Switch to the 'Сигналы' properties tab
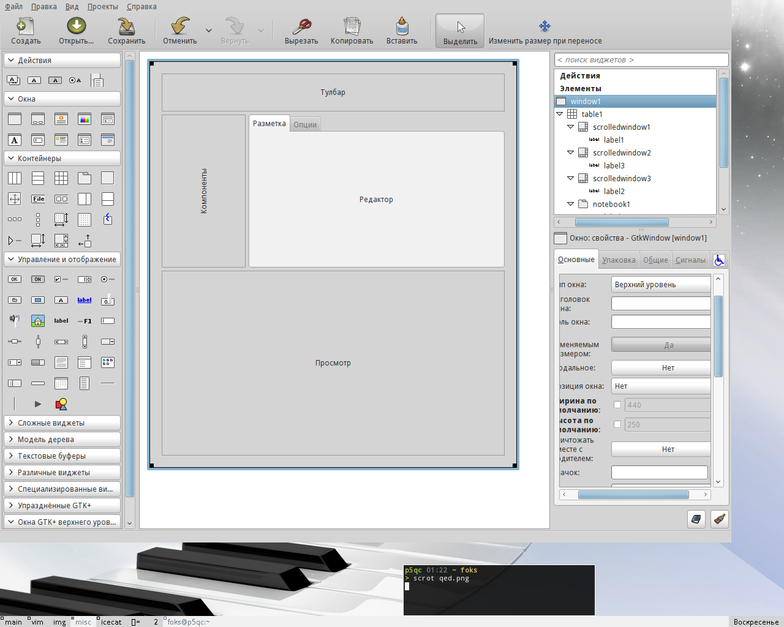Image resolution: width=784 pixels, height=627 pixels. [x=690, y=260]
